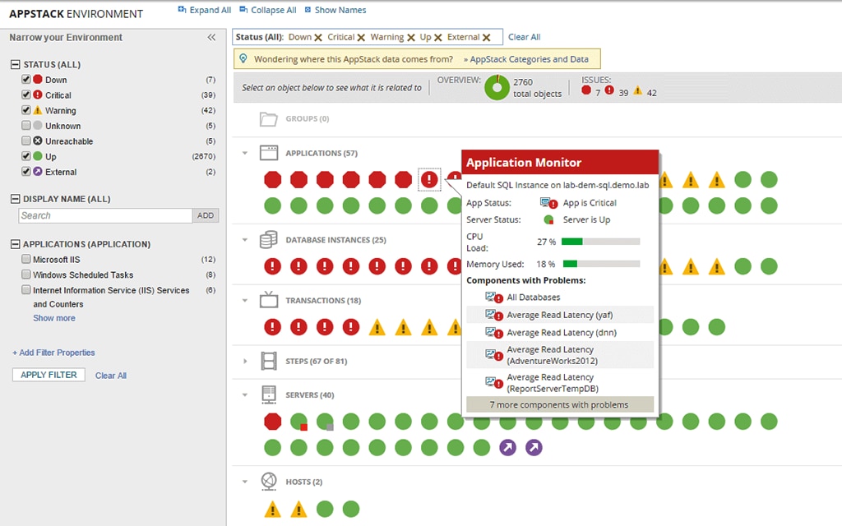Click the Groups folder icon
Screen dimensions: 842x526
pyautogui.click(x=267, y=118)
